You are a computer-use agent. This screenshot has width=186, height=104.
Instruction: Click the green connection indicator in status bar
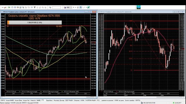(174, 103)
